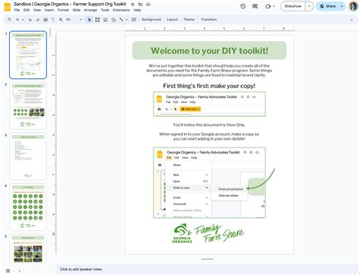This screenshot has width=360, height=275.
Task: Open the Help menu
Action: tap(137, 10)
